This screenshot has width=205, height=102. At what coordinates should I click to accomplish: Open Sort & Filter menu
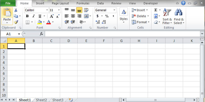pos(167,16)
